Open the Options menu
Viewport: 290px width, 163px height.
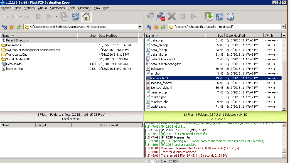pyautogui.click(x=30, y=8)
